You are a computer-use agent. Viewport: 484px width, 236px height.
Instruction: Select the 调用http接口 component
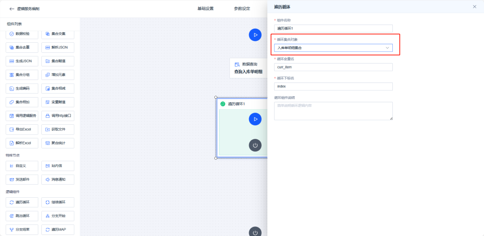[57, 116]
